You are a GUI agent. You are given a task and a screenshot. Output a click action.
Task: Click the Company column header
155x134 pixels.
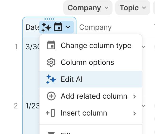click(x=95, y=27)
